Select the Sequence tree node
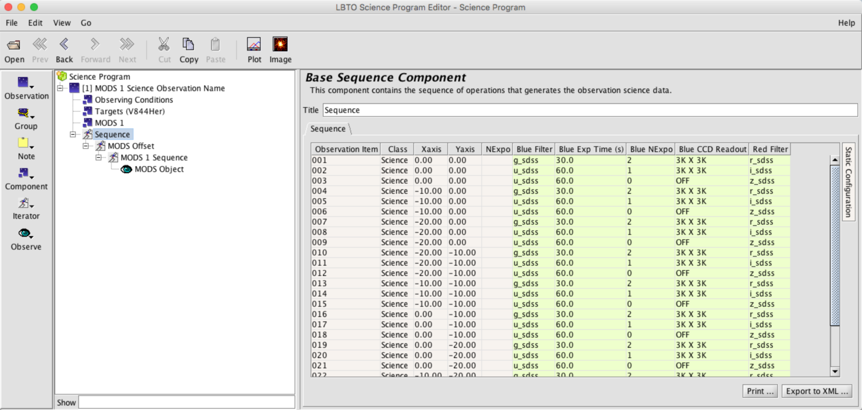 tap(112, 134)
